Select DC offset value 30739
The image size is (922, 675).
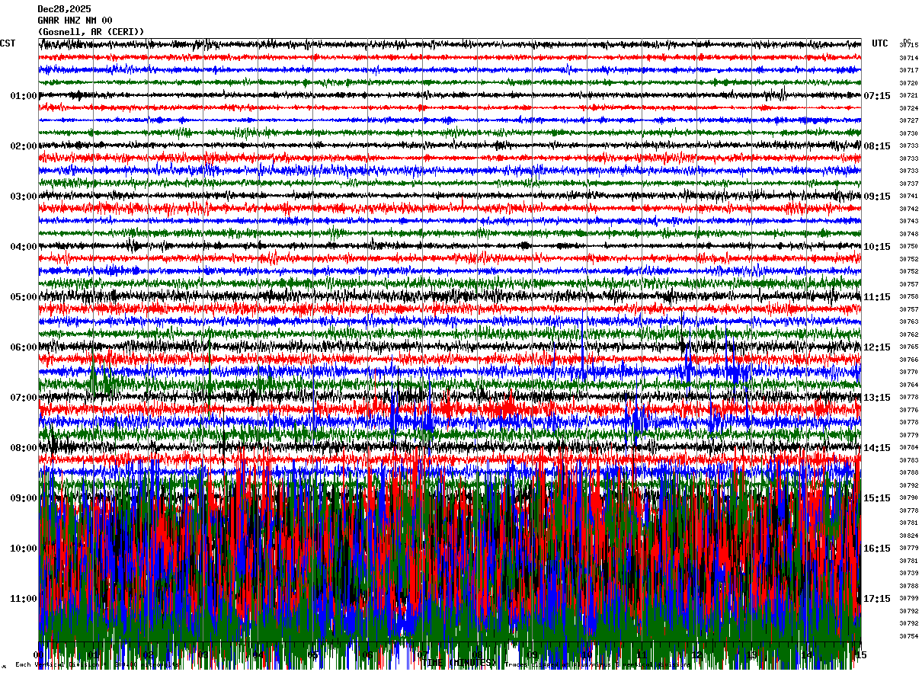tap(909, 573)
